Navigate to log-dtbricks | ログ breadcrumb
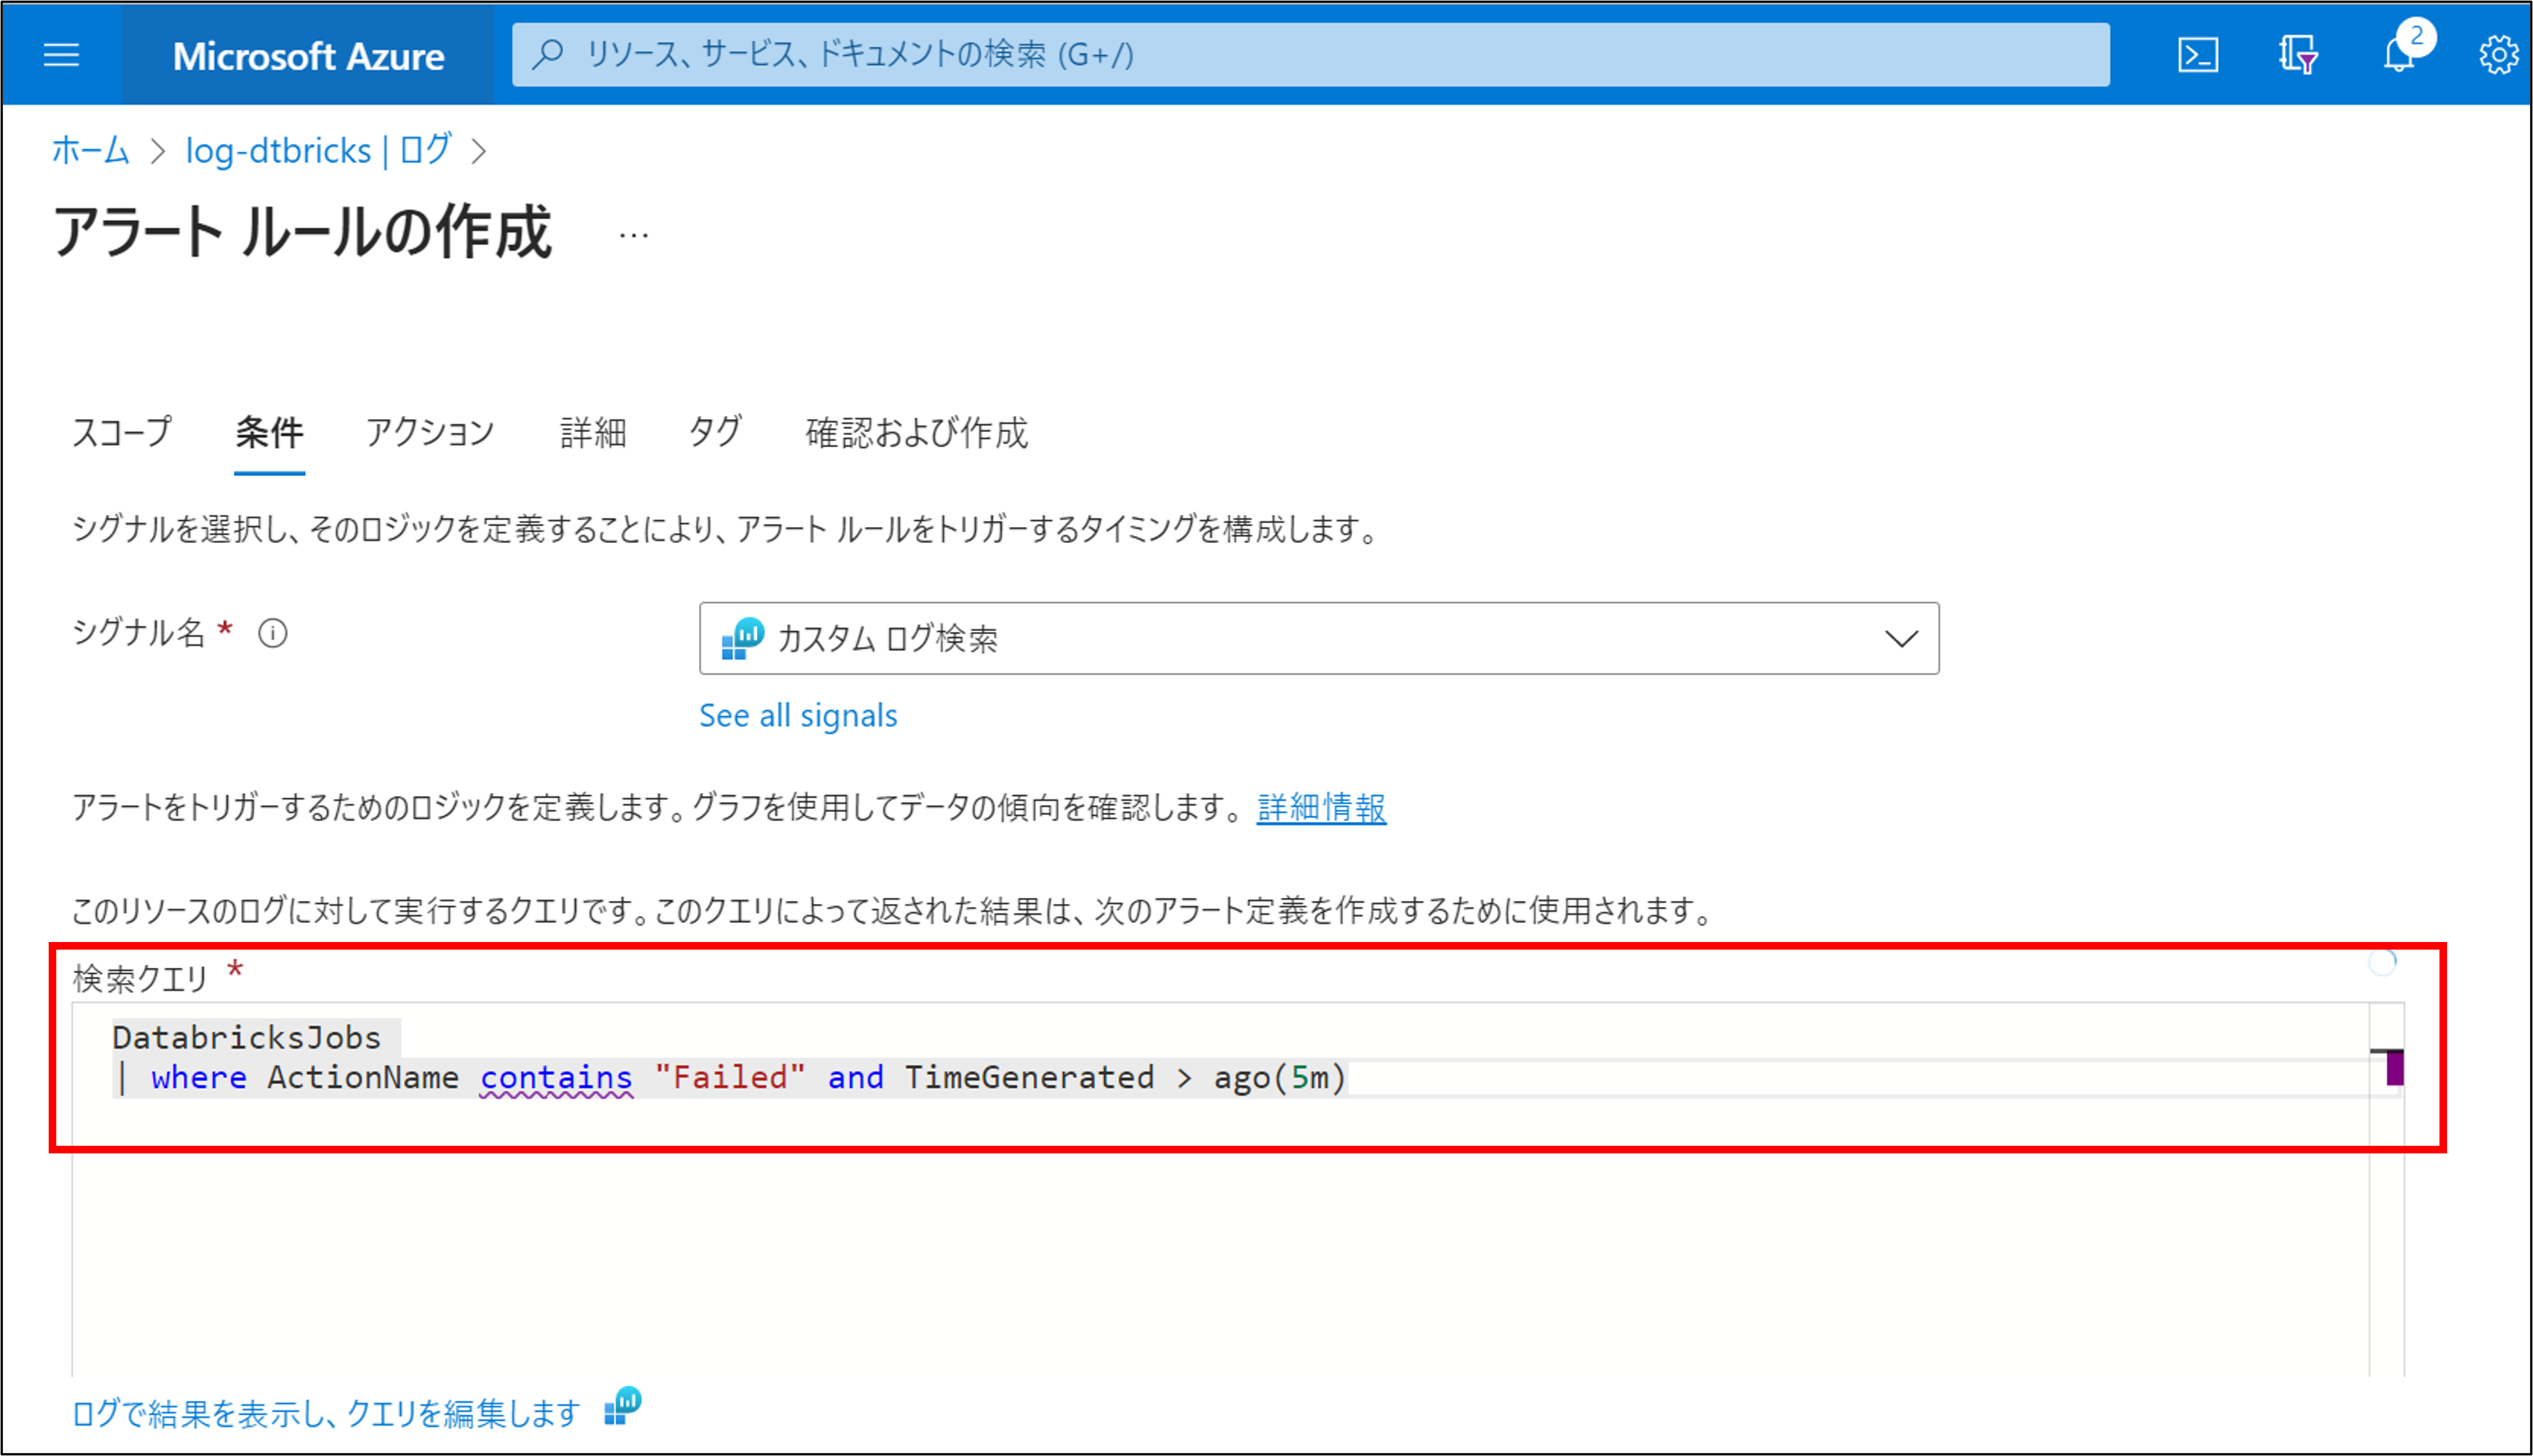 pos(318,151)
